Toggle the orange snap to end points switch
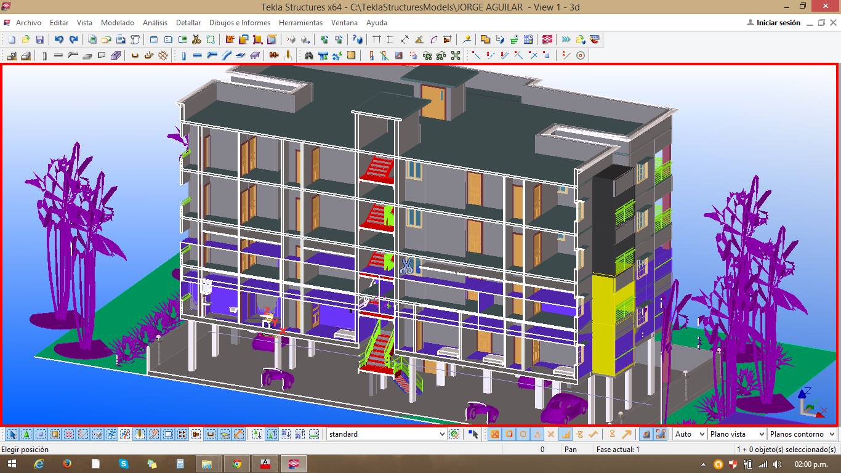The width and height of the screenshot is (841, 473). 509,434
